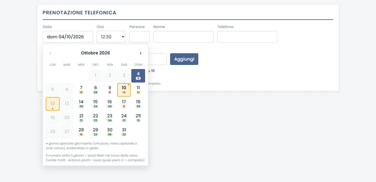Click the Data field label
The width and height of the screenshot is (376, 182).
click(x=47, y=27)
